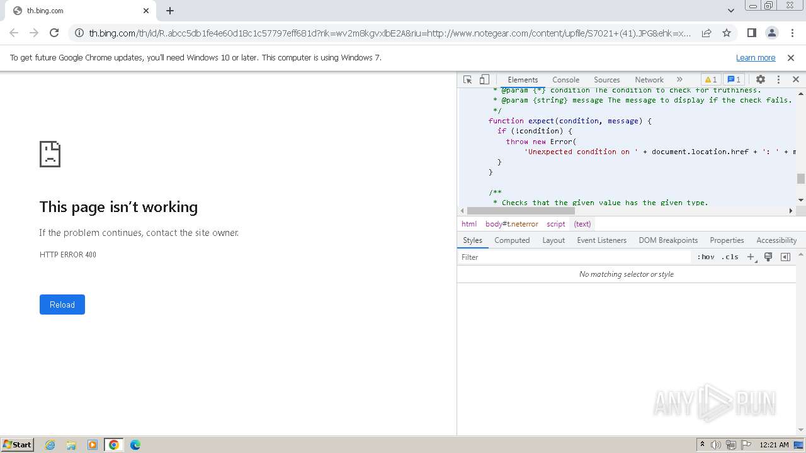Open the DOM Breakpoints tab
This screenshot has width=806, height=453.
(668, 240)
